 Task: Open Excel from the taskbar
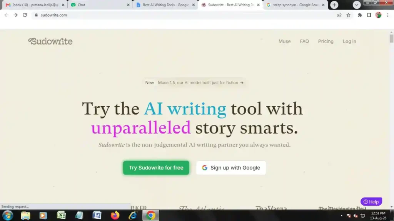(61, 216)
